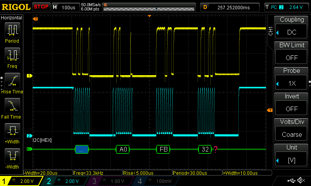The width and height of the screenshot is (311, 186).
Task: Select the Rise Time measurement icon
Action: point(12,81)
